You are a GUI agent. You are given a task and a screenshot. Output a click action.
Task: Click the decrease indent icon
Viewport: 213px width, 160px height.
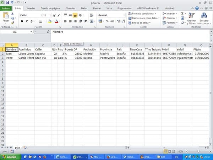point(81,21)
